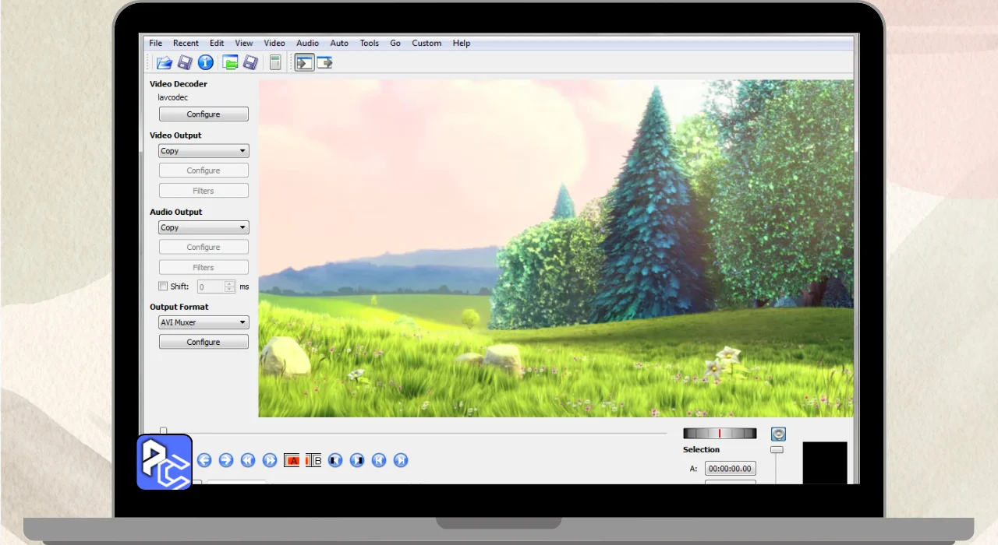Open a video file from the toolbar
Screen dimensions: 998x545
[x=164, y=62]
